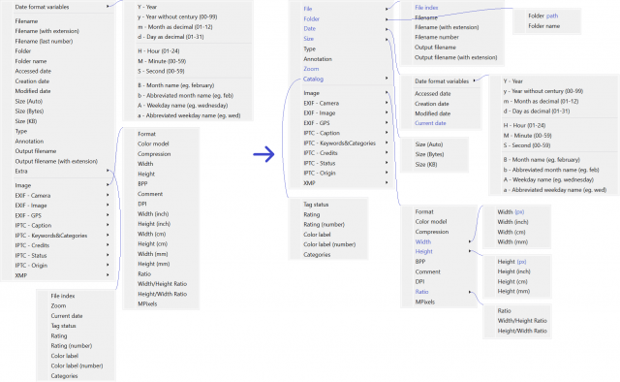Image resolution: width=620 pixels, height=382 pixels.
Task: Select Zoom listed below File index
Action: pyautogui.click(x=58, y=305)
